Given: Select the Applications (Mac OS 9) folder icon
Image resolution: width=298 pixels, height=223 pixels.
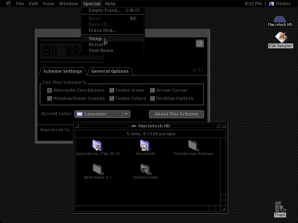Looking at the screenshot, I should (x=97, y=145).
